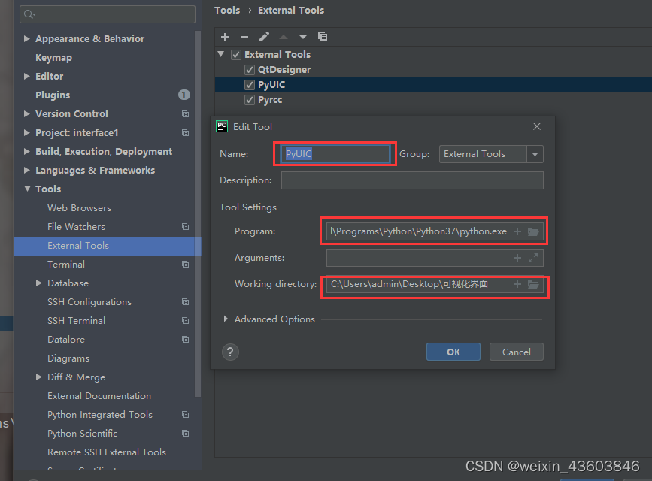The height and width of the screenshot is (481, 652).
Task: Select Web Browsers under Tools
Action: click(80, 208)
